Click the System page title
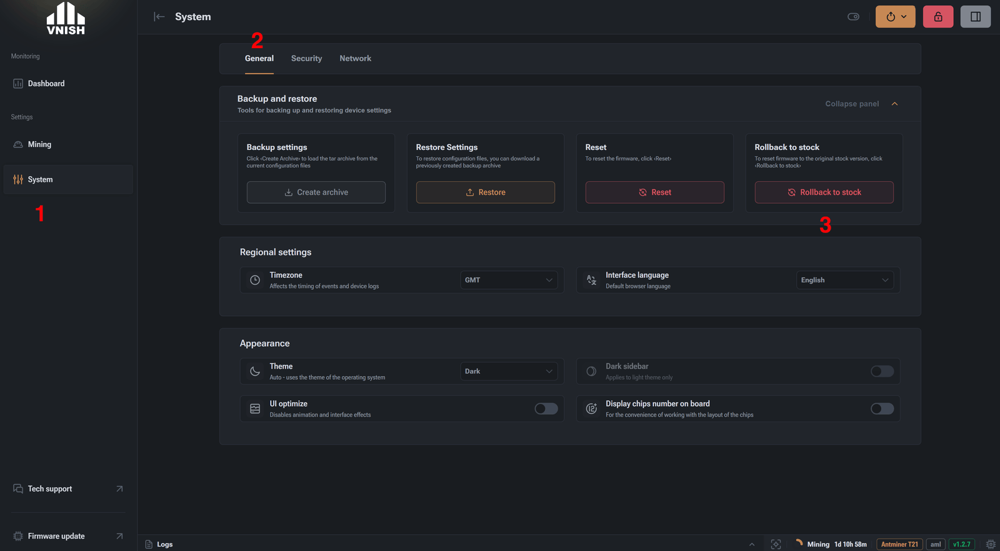The height and width of the screenshot is (551, 1000). pos(193,17)
